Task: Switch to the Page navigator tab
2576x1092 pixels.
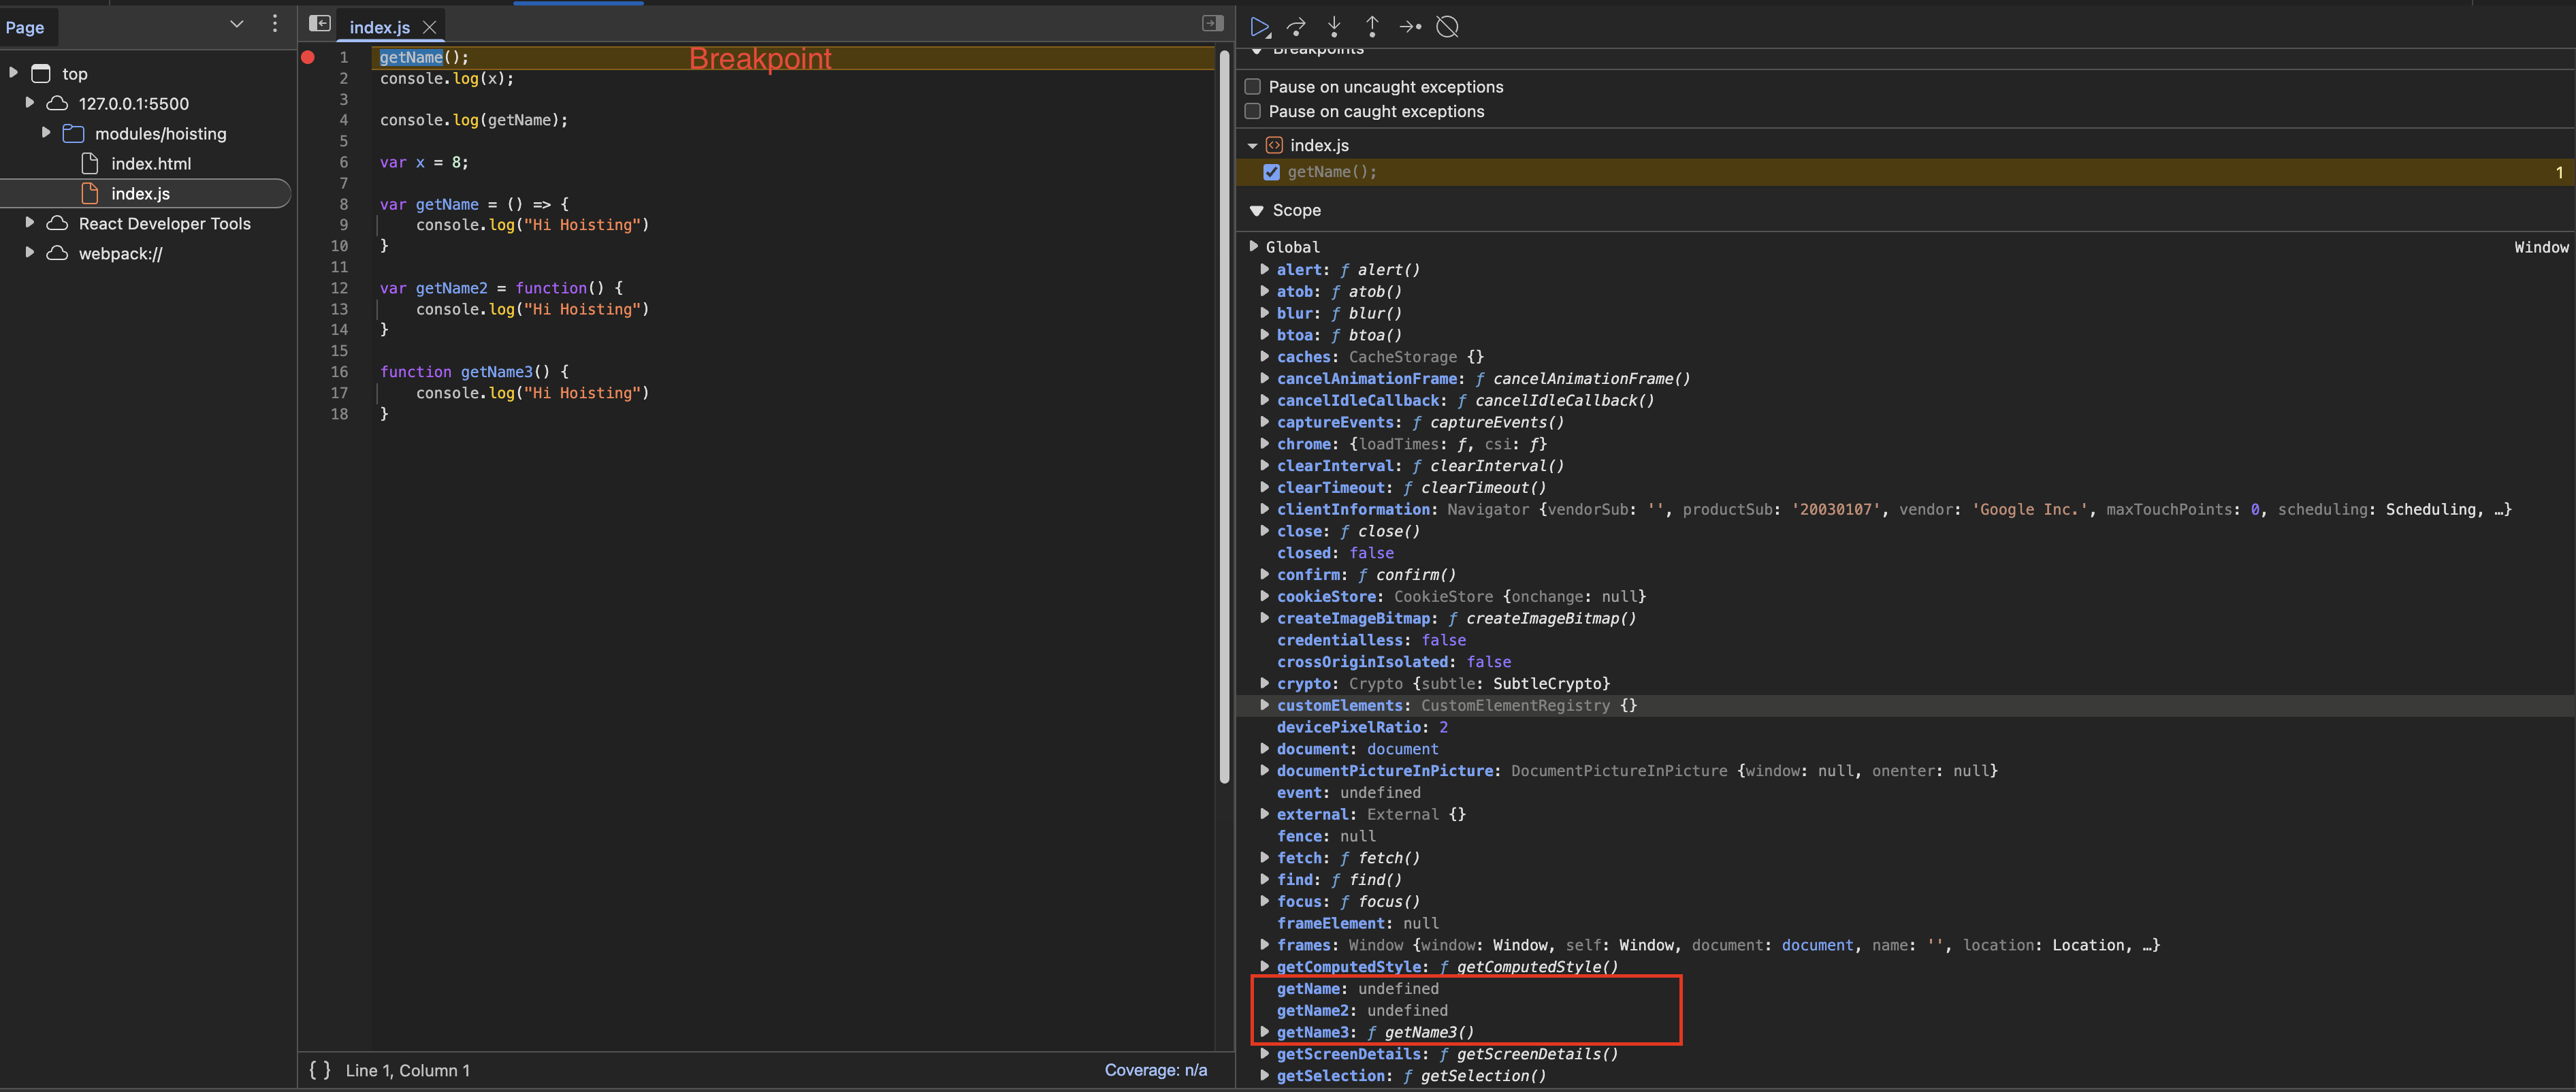Action: [x=25, y=27]
